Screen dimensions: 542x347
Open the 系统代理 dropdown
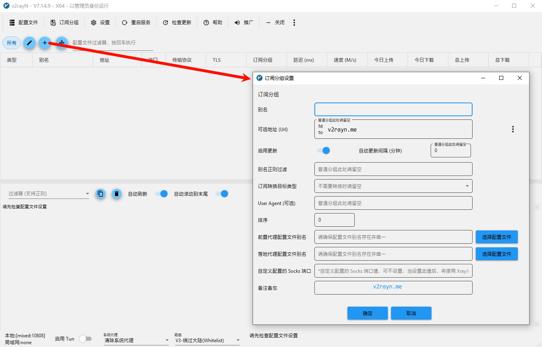[136, 340]
